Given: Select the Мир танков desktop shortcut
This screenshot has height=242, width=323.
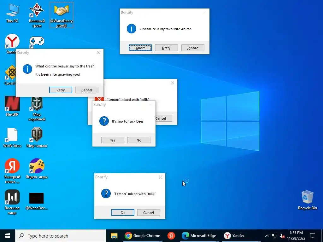Looking at the screenshot, I should pyautogui.click(x=37, y=137).
